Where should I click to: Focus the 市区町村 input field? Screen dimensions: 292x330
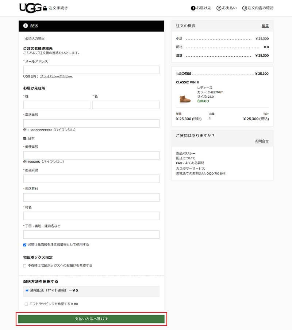click(91, 197)
